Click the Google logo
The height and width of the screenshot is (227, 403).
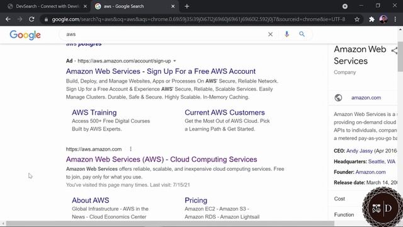point(25,35)
